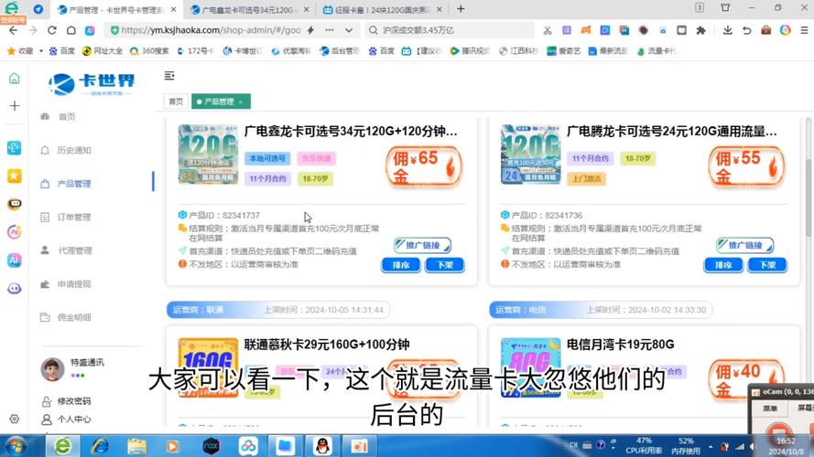Click the 广电腾龙卡 120G product thumbnail
The width and height of the screenshot is (814, 457).
coord(530,154)
